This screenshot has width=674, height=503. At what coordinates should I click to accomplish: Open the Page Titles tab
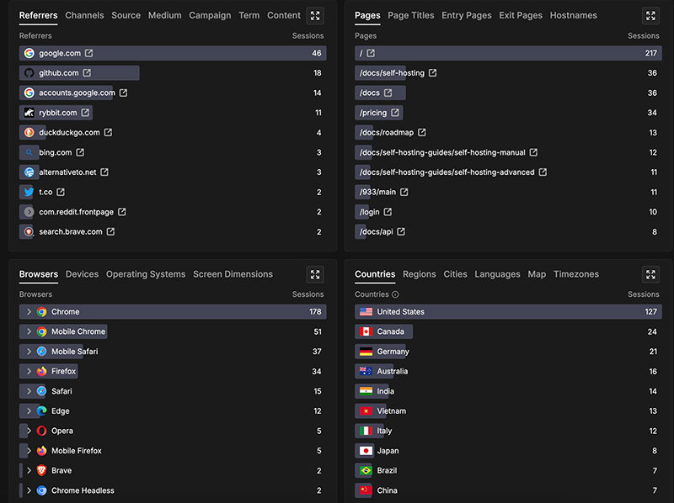[411, 15]
